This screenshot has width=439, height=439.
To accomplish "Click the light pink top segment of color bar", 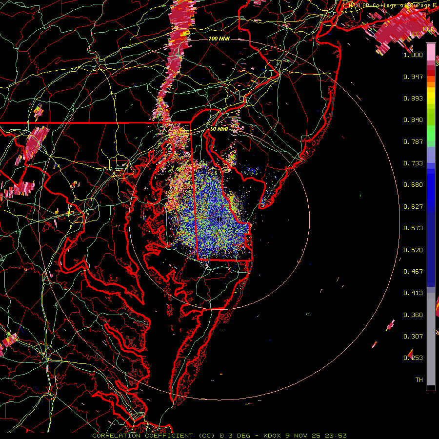I will click(x=431, y=52).
